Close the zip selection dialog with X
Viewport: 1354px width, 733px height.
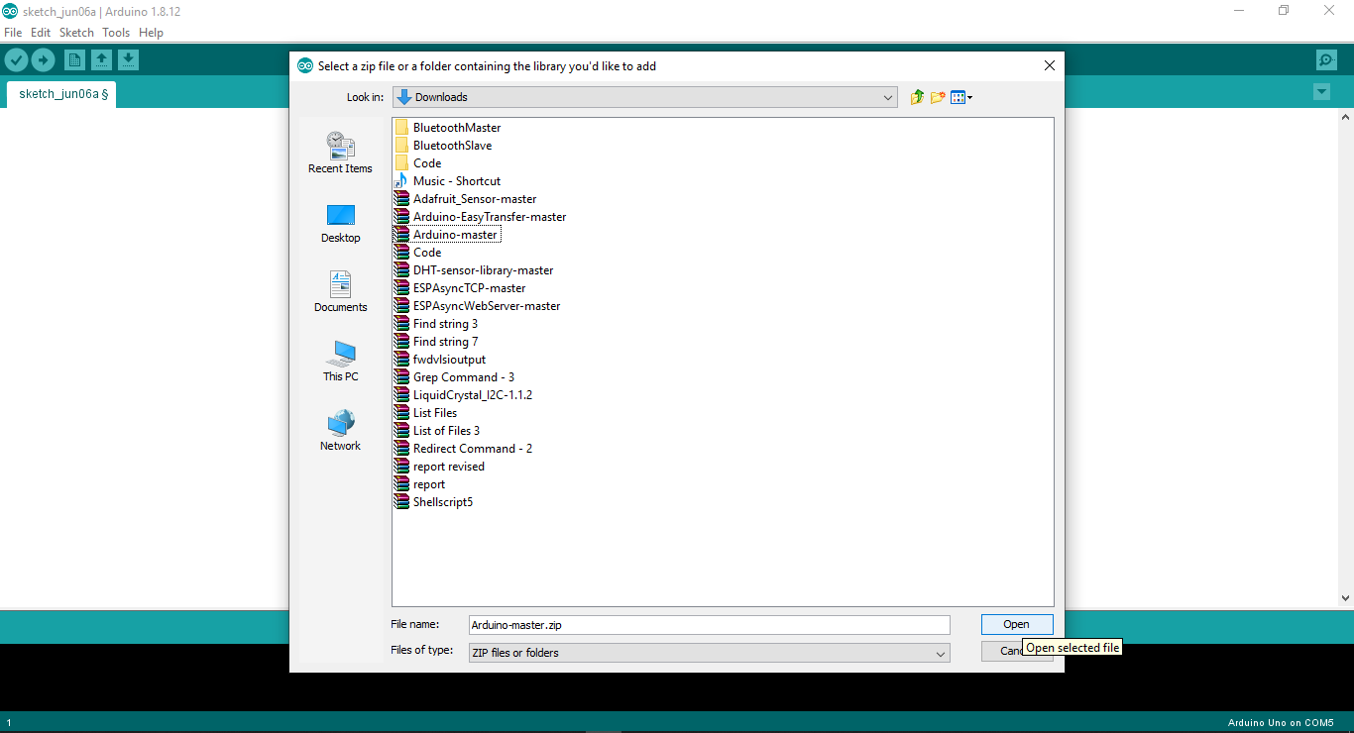(1050, 66)
